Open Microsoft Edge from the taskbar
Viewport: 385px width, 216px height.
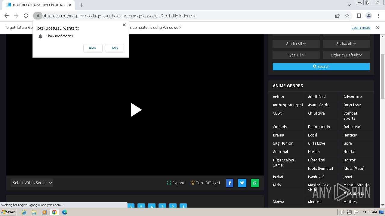pyautogui.click(x=64, y=212)
